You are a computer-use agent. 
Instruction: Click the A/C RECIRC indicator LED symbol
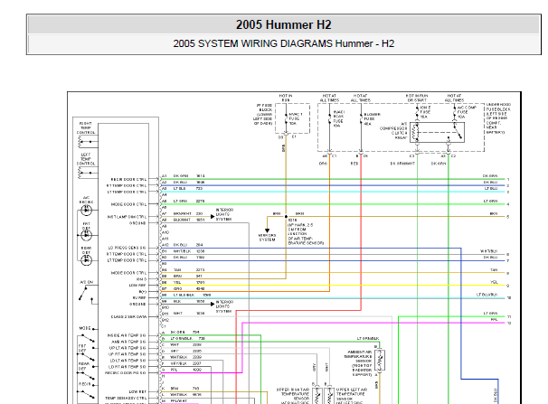pos(86,211)
